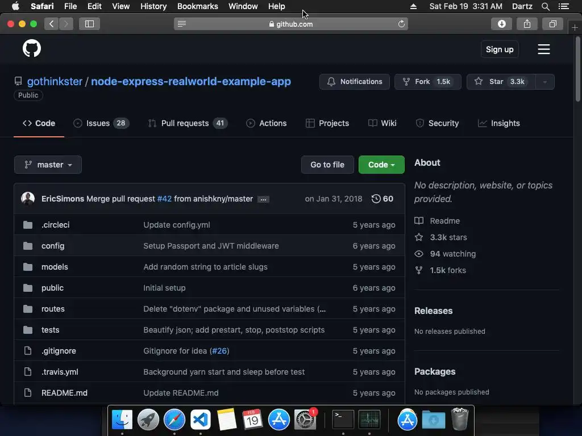This screenshot has width=582, height=436.
Task: Click the Reader view icon in address bar
Action: 182,24
